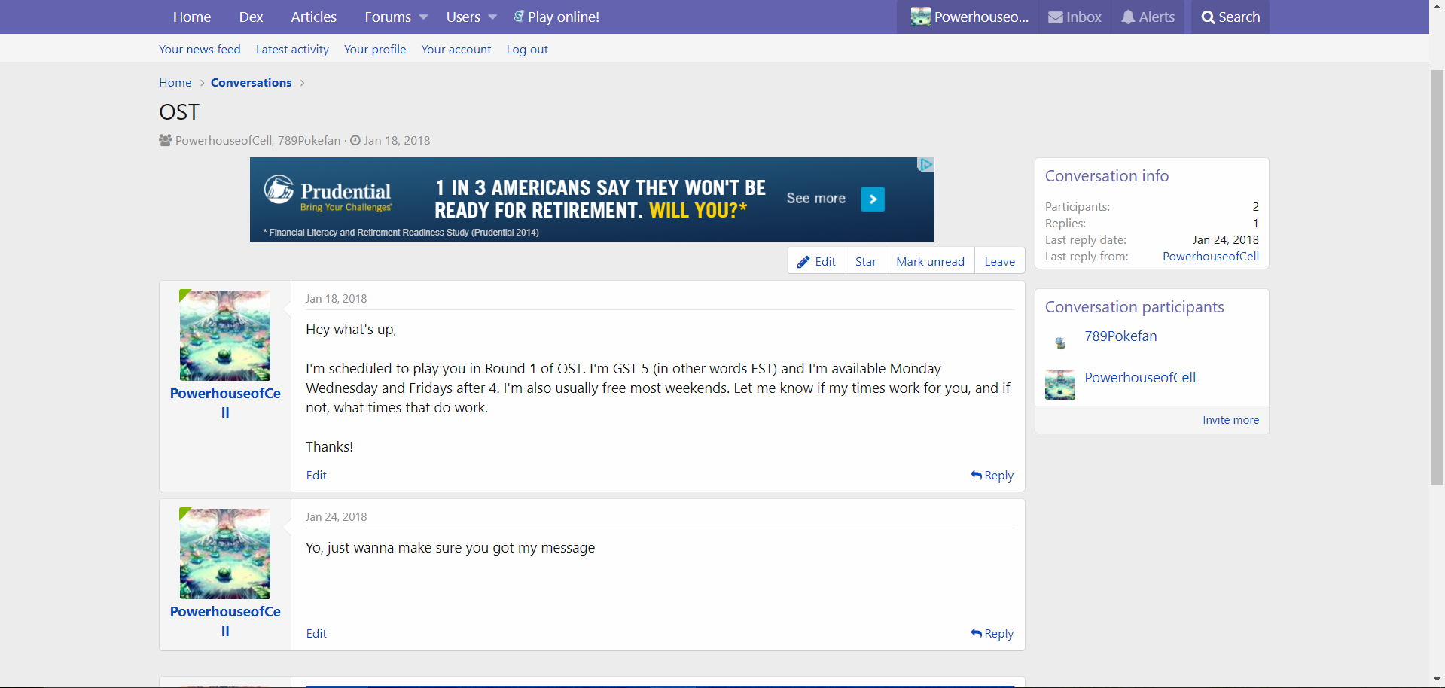1445x688 pixels.
Task: Open the Dex menu item
Action: click(x=251, y=17)
